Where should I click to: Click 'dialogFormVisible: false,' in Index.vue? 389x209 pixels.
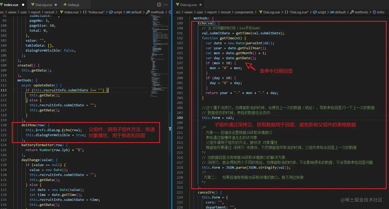tap(51, 50)
